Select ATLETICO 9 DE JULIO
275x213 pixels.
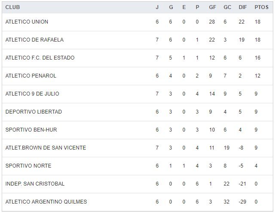32,94
